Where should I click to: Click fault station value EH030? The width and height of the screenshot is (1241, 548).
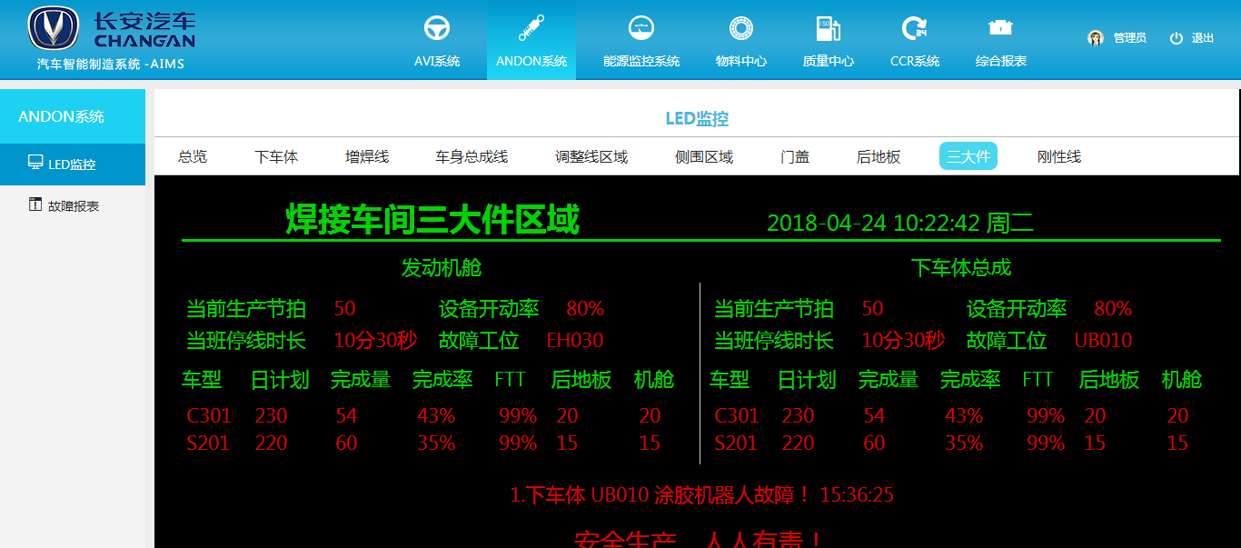(575, 341)
